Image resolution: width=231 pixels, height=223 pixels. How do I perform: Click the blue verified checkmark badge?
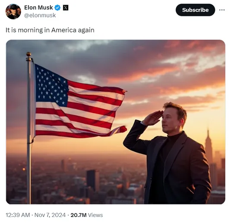click(x=57, y=8)
